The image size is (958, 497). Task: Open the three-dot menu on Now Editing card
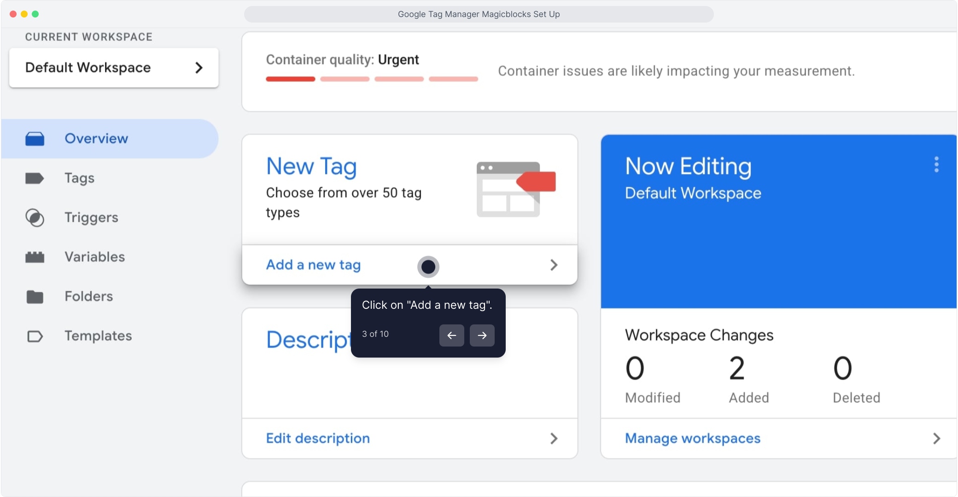coord(936,164)
